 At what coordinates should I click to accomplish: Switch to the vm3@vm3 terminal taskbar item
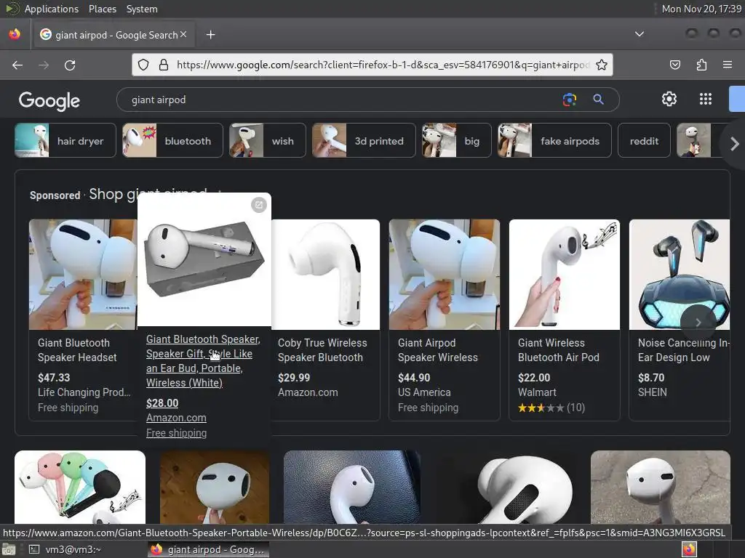coord(66,549)
